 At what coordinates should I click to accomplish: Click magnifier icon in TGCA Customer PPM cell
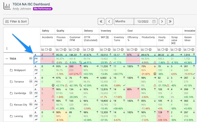80,62
